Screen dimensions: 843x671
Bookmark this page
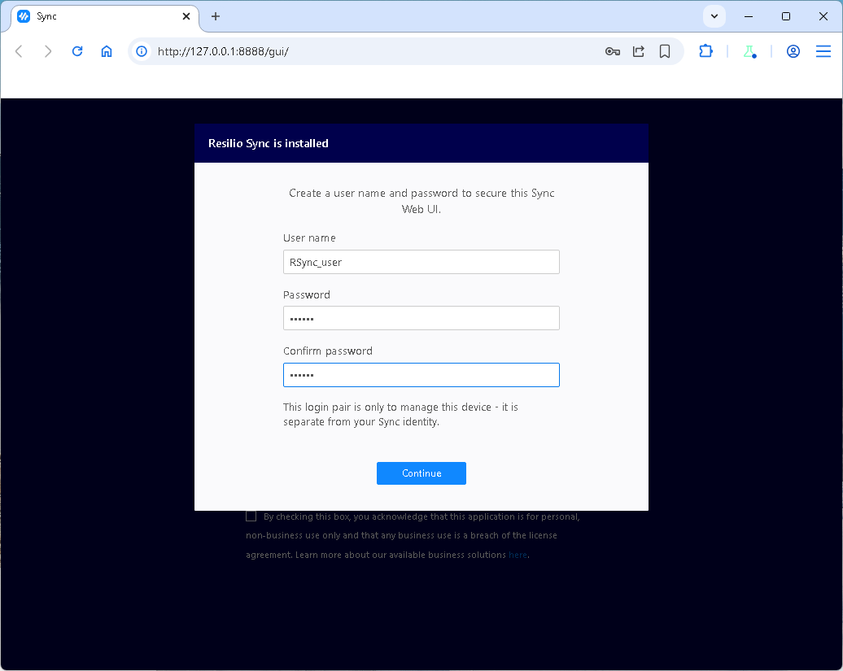(665, 51)
